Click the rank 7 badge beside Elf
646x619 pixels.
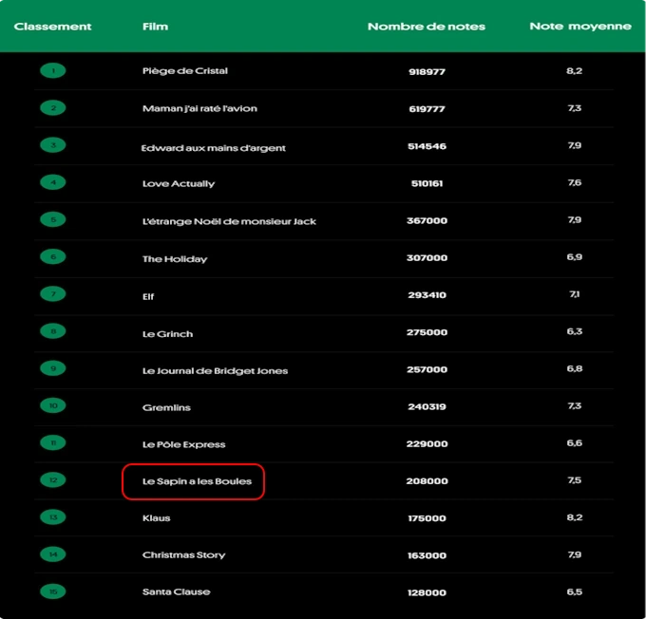pos(53,294)
